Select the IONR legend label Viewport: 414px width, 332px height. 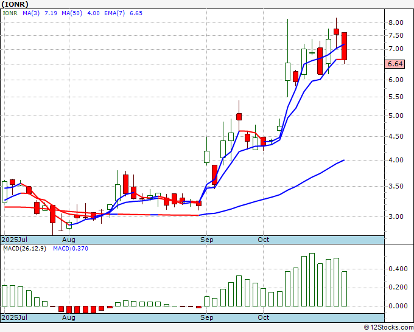[10, 13]
